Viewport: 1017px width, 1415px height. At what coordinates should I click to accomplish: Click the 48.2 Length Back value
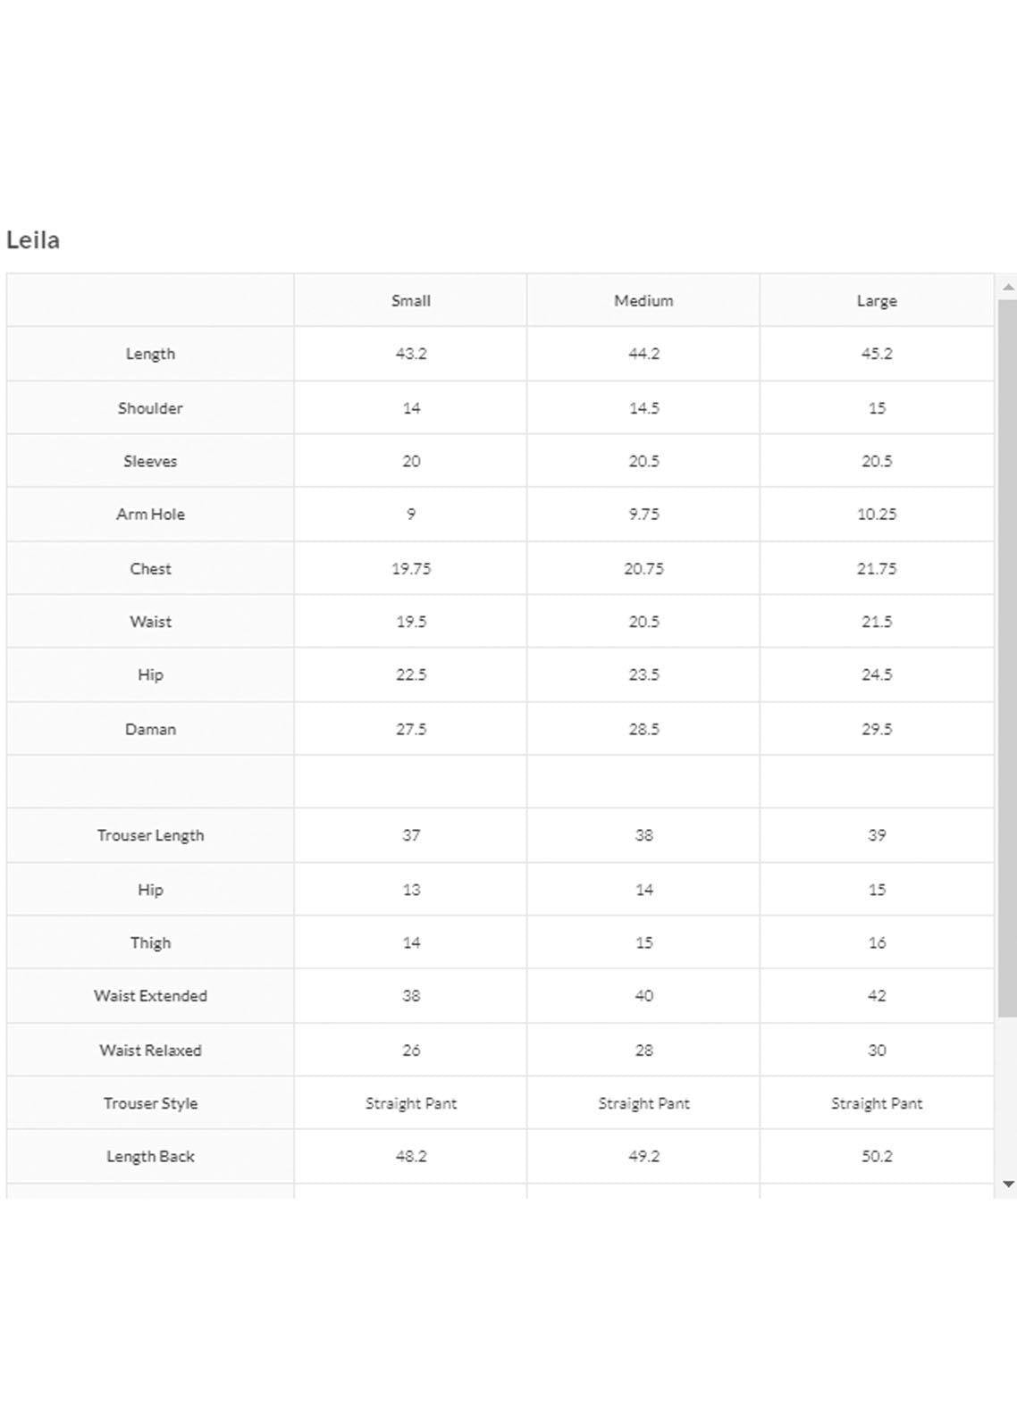click(x=411, y=1157)
